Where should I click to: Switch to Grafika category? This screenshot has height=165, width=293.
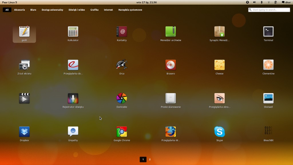[x=94, y=10]
